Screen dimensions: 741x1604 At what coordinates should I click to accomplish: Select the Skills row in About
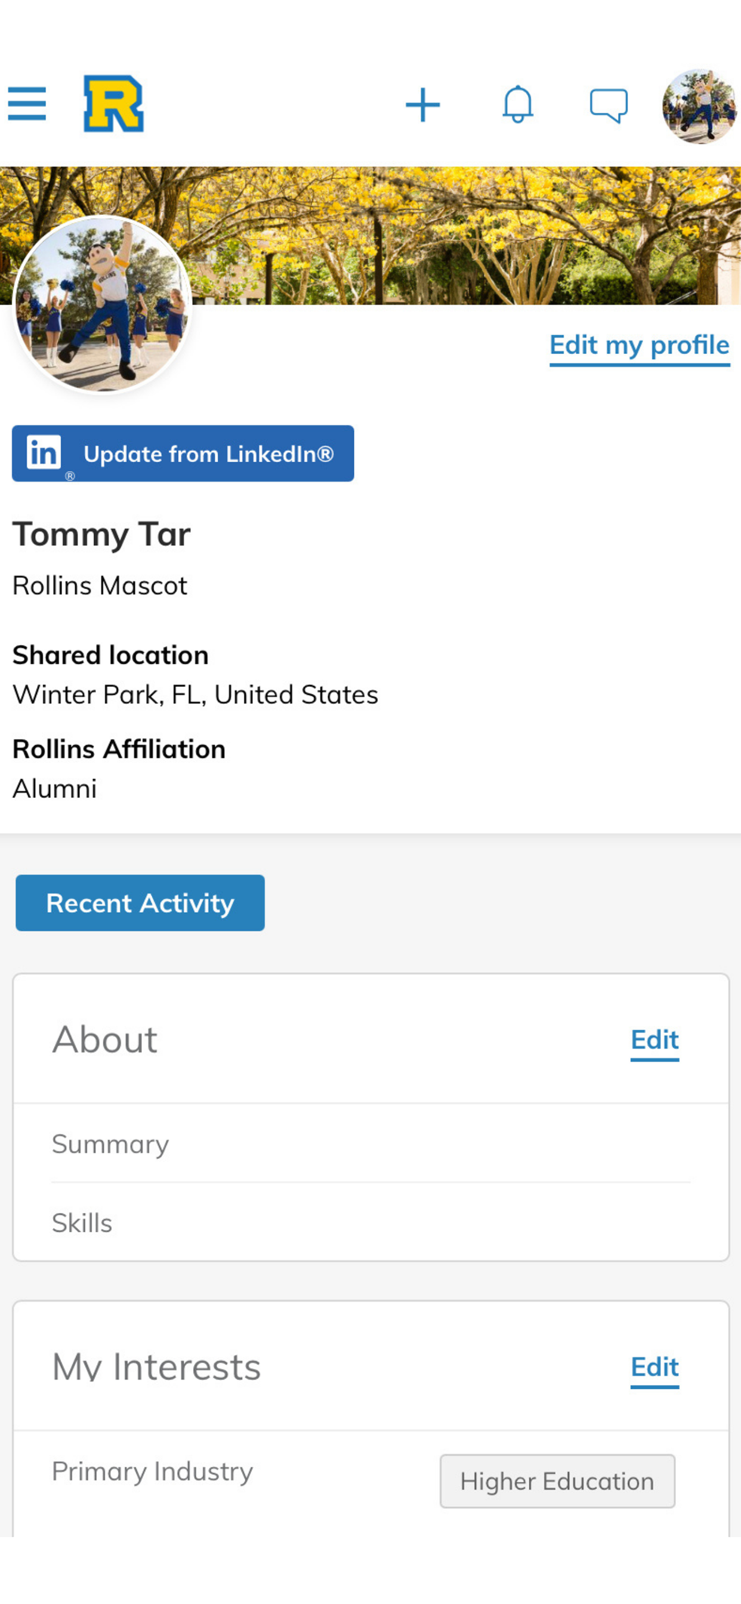tap(370, 1223)
